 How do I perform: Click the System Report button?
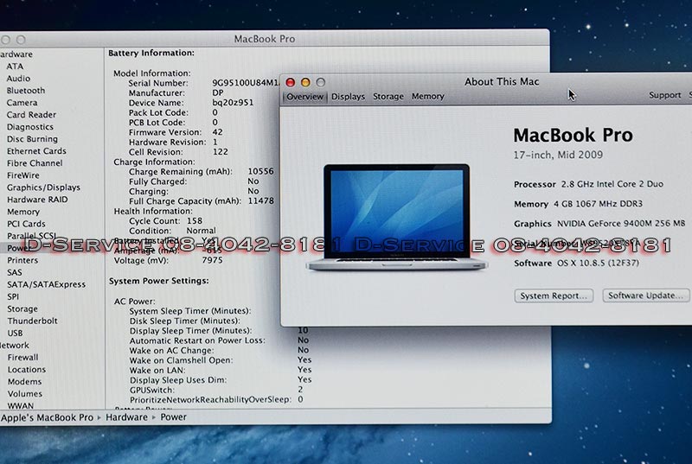(554, 296)
